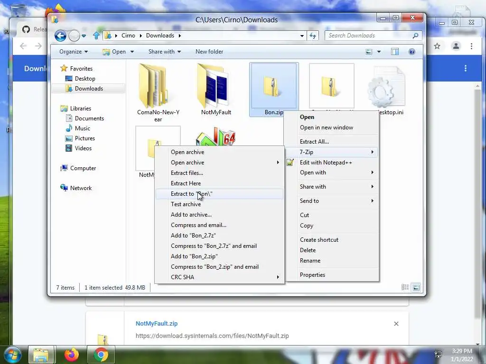Select the NotMyFault folder icon
This screenshot has height=364, width=486.
click(213, 86)
